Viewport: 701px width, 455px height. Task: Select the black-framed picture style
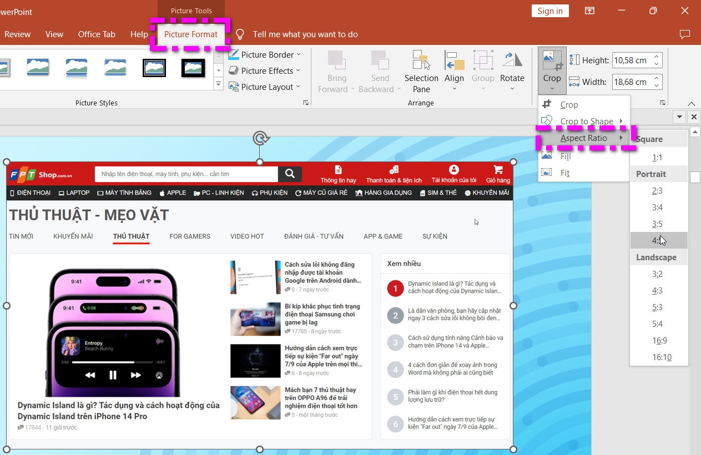click(x=193, y=67)
